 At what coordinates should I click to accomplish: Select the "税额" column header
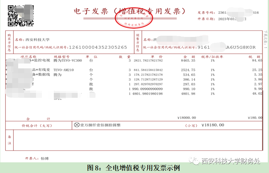254,57
